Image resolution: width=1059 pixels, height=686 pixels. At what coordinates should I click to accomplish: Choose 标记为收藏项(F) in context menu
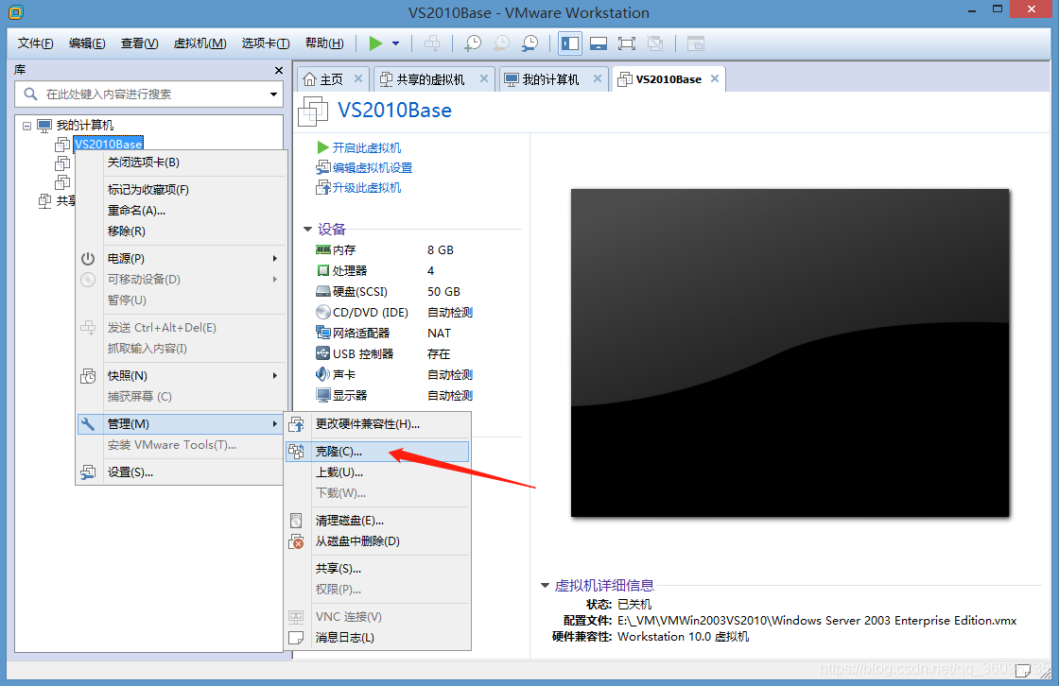click(x=181, y=190)
